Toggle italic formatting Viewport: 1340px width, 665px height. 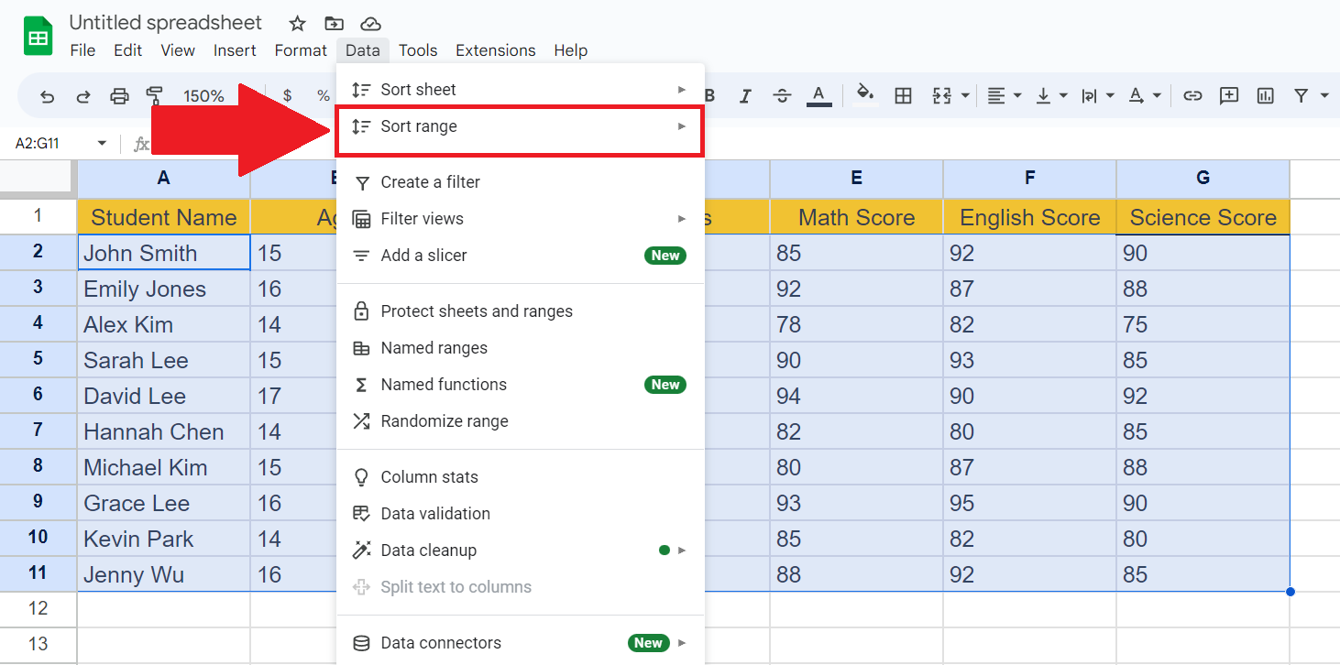point(745,95)
